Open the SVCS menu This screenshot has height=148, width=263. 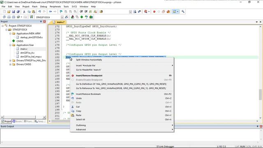point(74,7)
